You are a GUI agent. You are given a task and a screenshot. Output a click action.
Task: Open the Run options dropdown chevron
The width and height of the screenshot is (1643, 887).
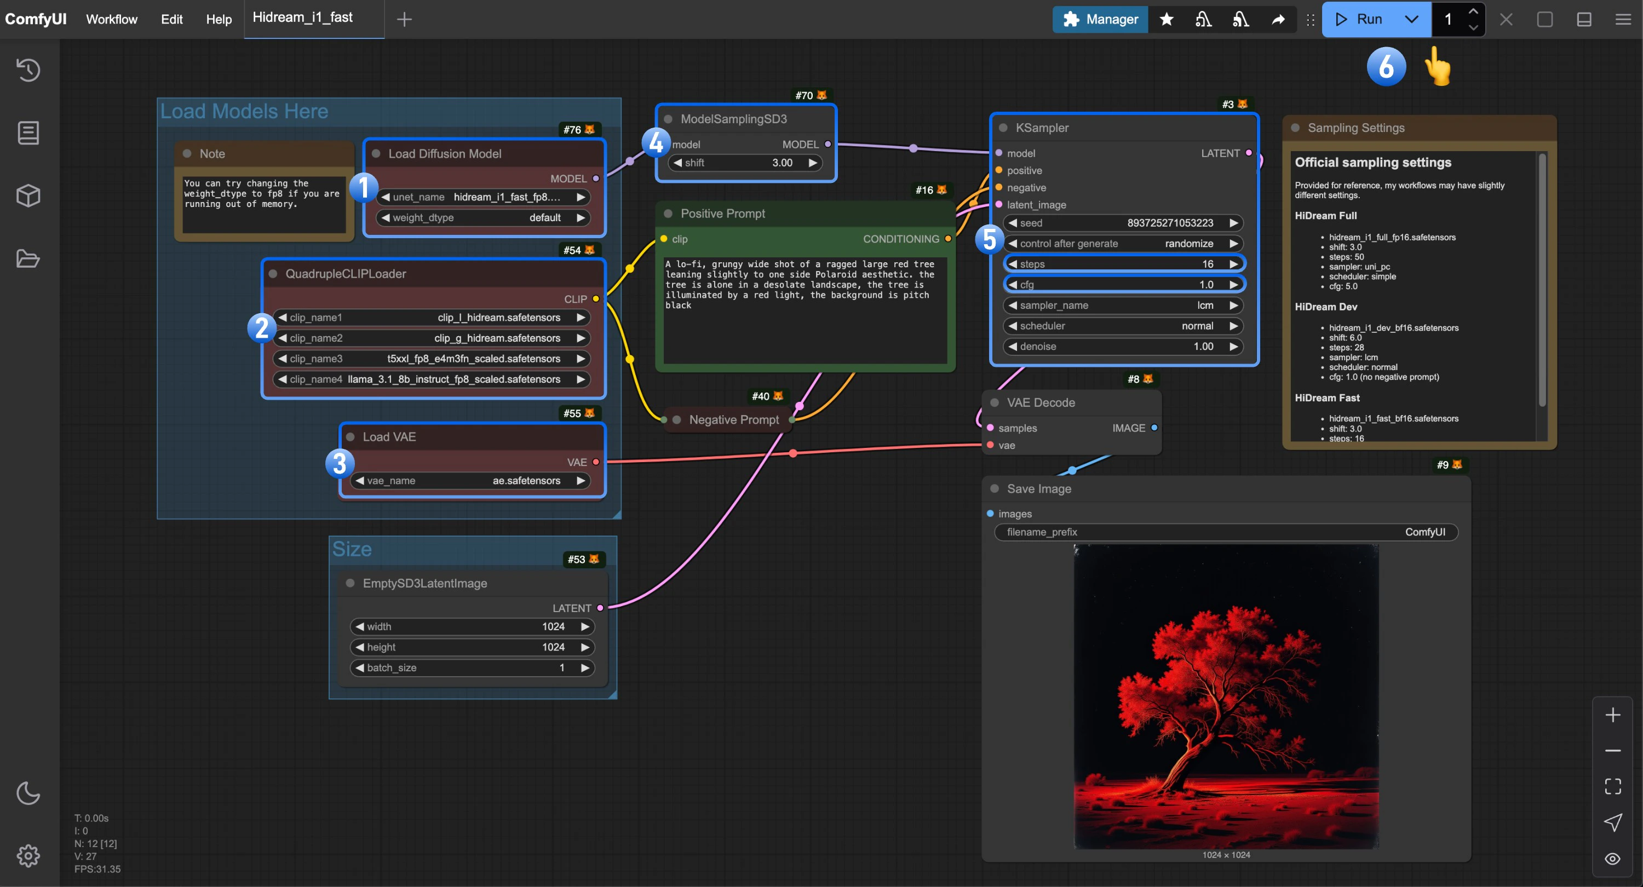[x=1411, y=19]
